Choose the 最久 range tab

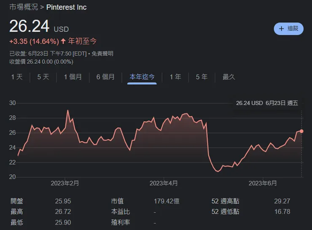[229, 77]
